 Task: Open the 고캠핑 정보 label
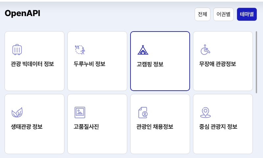tap(150, 64)
